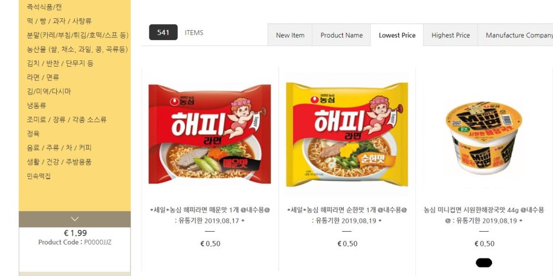Open yellow 해피라면 순한맛 product image
This screenshot has width=553, height=276.
[347, 134]
